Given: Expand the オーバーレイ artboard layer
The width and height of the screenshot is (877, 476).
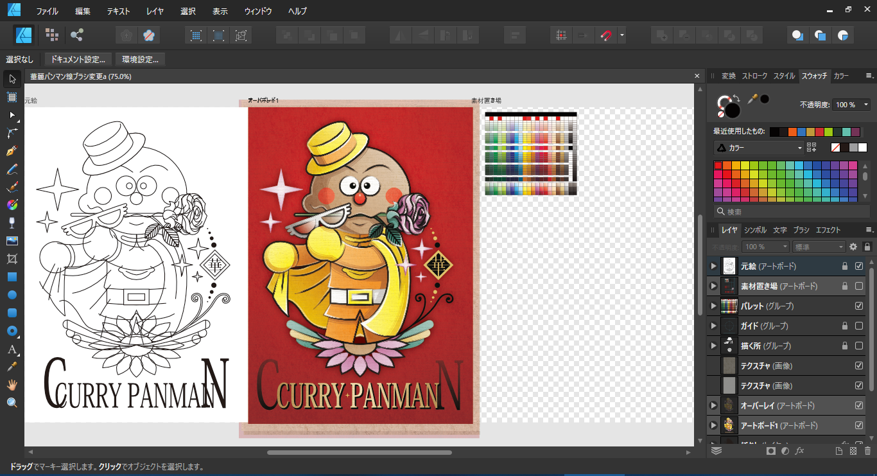Looking at the screenshot, I should pyautogui.click(x=713, y=405).
